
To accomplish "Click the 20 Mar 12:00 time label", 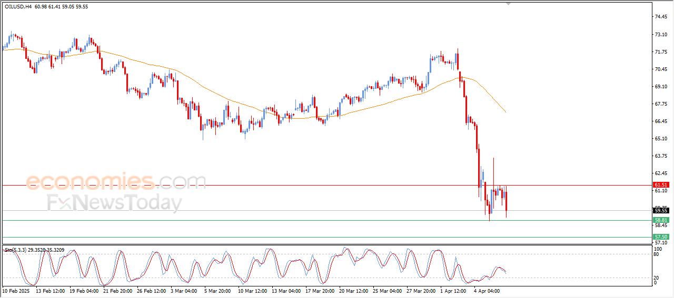I will (x=353, y=290).
